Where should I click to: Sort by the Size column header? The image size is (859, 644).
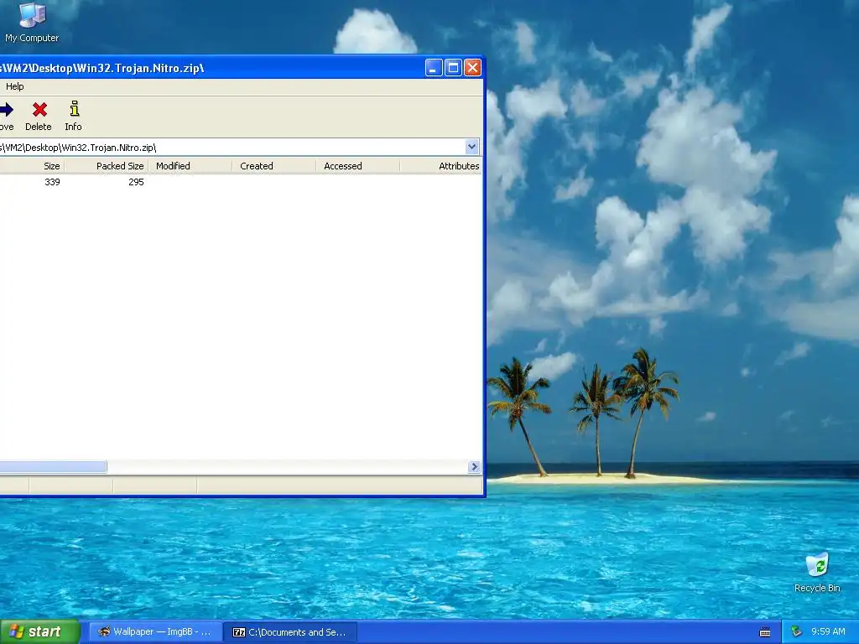pyautogui.click(x=33, y=166)
